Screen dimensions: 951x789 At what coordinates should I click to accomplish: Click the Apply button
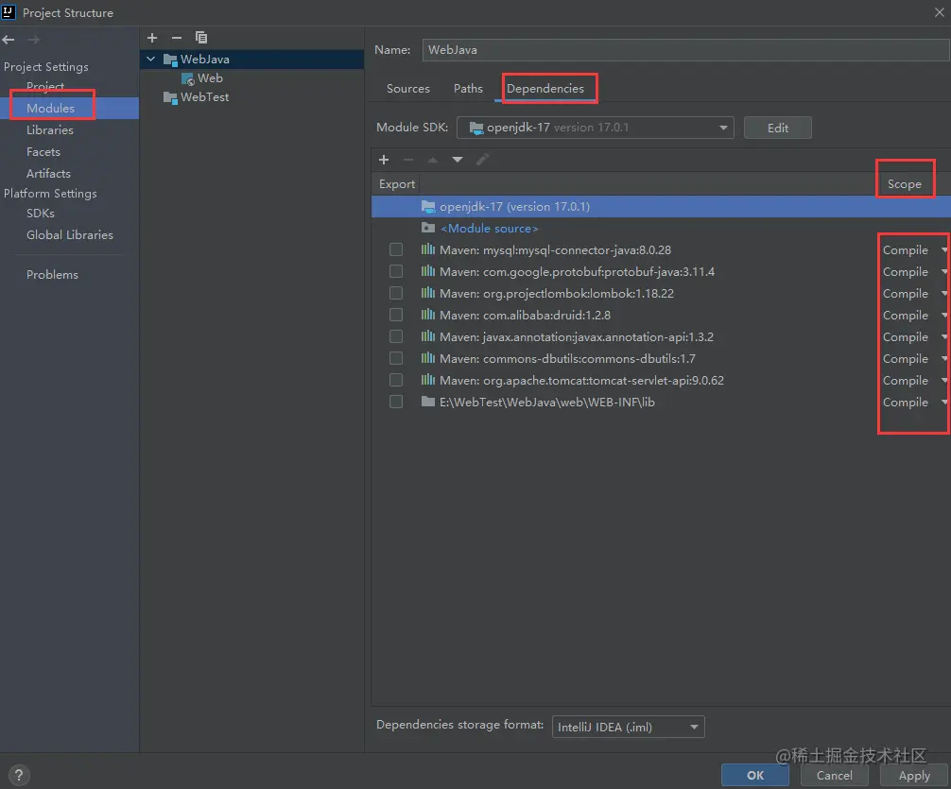914,775
